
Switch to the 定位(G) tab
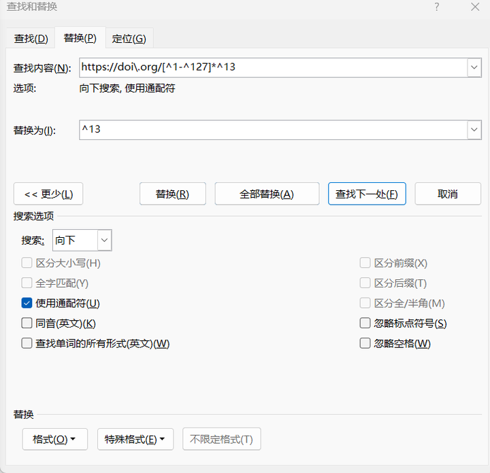(x=129, y=39)
